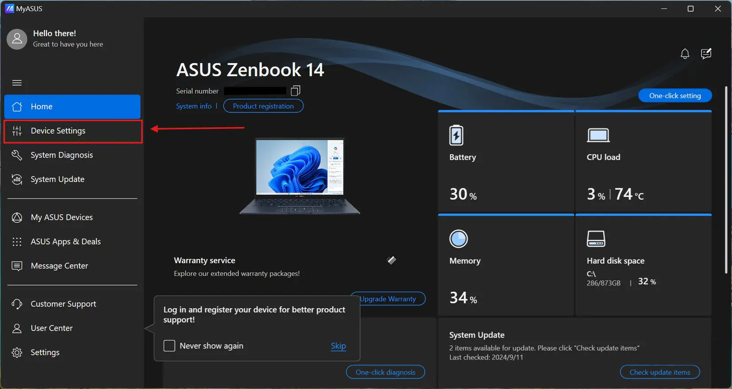Open Device Settings in sidebar
This screenshot has width=732, height=389.
click(x=73, y=131)
